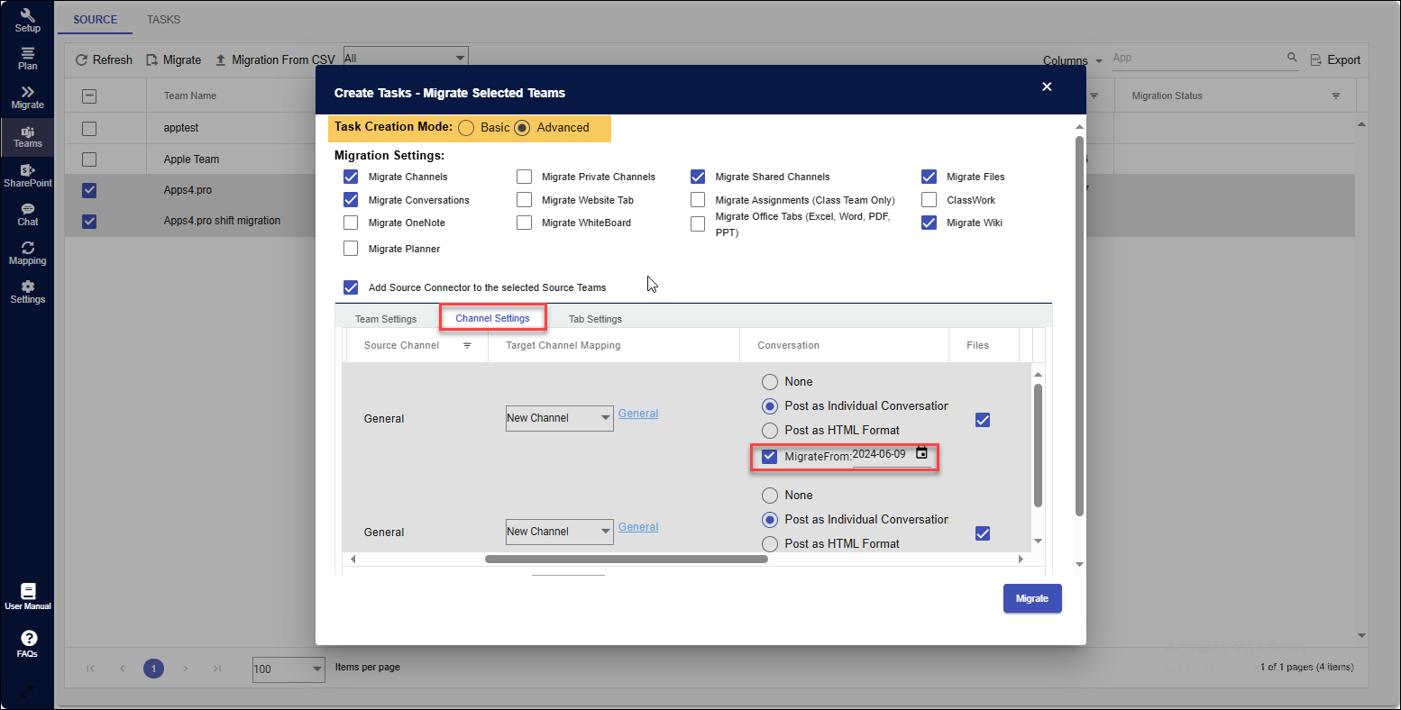The height and width of the screenshot is (710, 1401).
Task: Open the MigrateFrom calendar picker
Action: pyautogui.click(x=921, y=453)
